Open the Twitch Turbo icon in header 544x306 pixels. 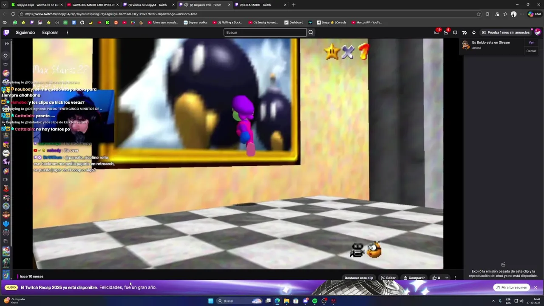tap(465, 32)
